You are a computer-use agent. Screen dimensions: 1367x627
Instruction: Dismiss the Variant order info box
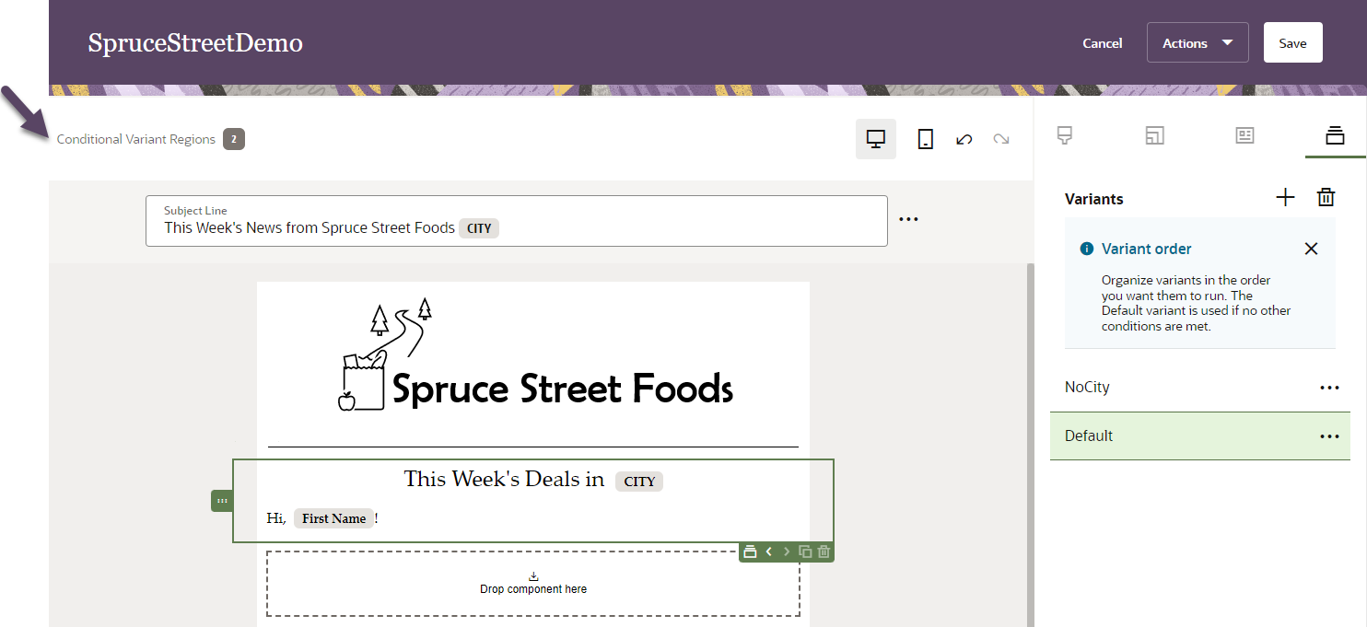(x=1312, y=249)
